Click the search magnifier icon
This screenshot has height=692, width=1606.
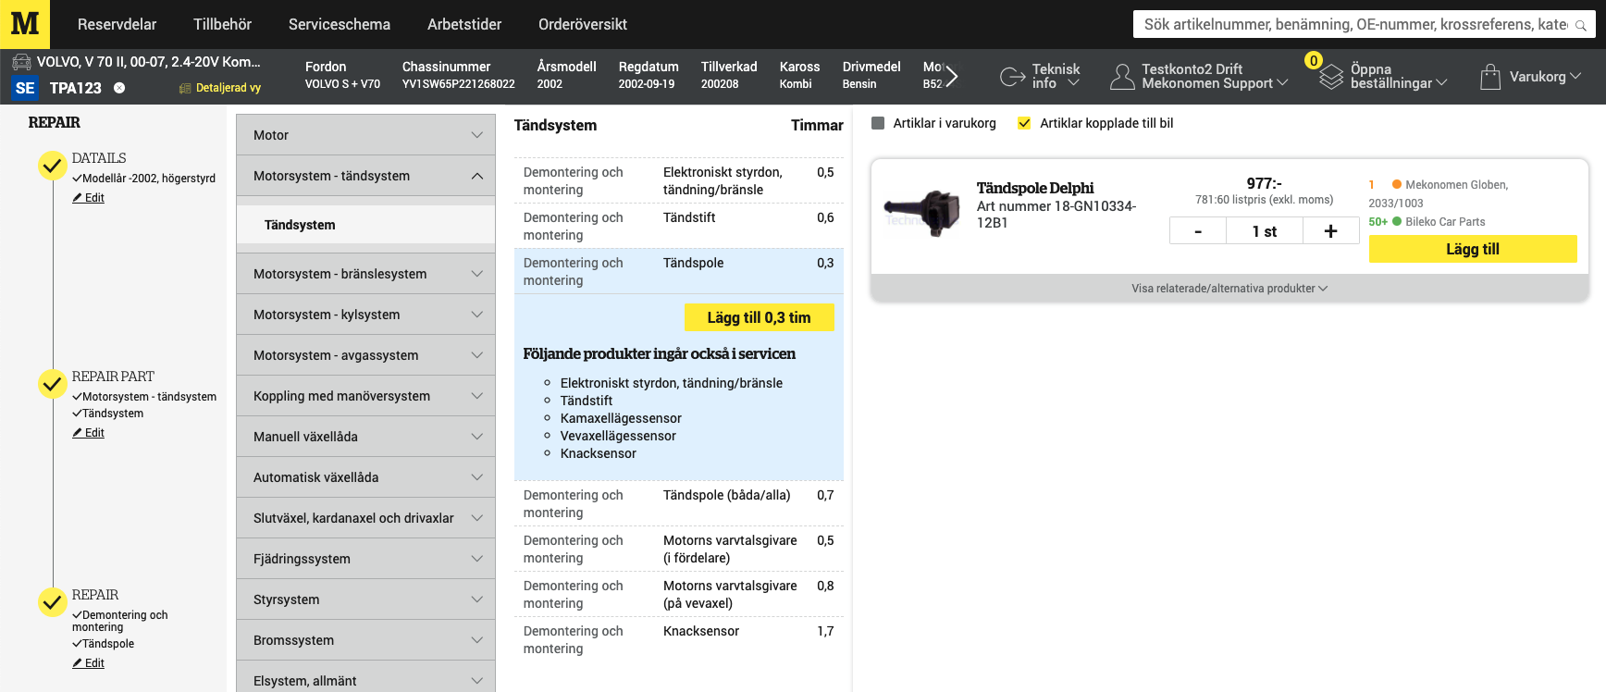coord(1581,25)
